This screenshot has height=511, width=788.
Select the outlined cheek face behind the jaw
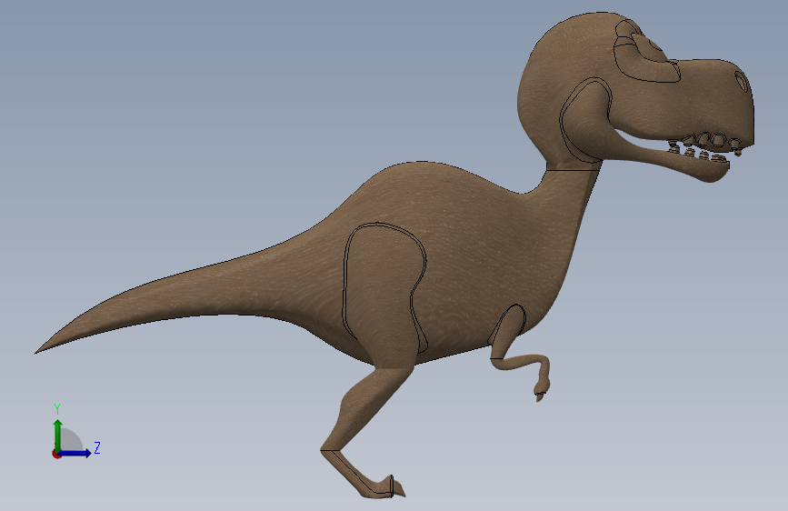[x=585, y=120]
